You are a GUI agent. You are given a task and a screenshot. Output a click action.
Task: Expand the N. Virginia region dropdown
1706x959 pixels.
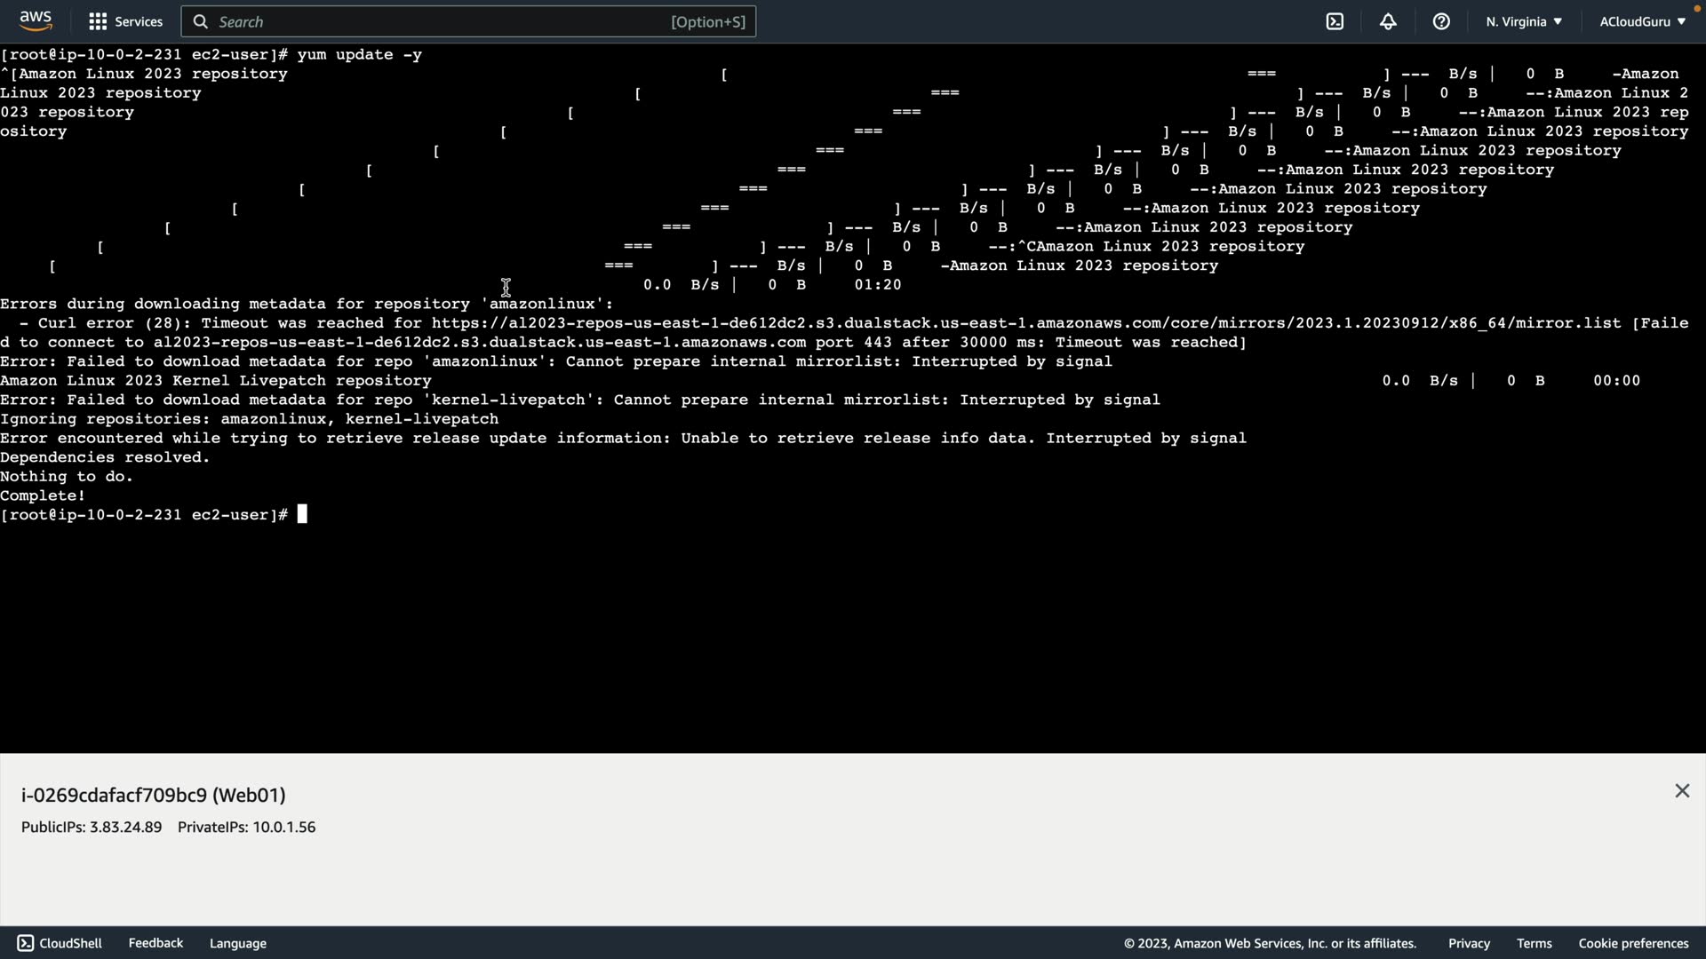[x=1523, y=21]
